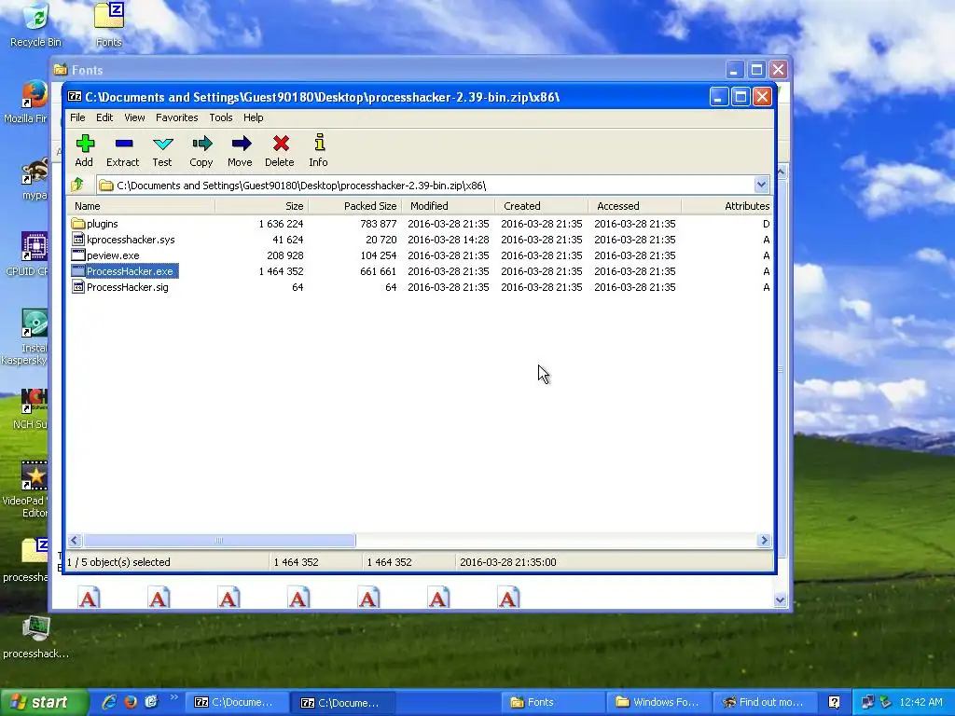Screen dimensions: 955x716
Task: Sort by Attributes column header
Action: [727, 206]
